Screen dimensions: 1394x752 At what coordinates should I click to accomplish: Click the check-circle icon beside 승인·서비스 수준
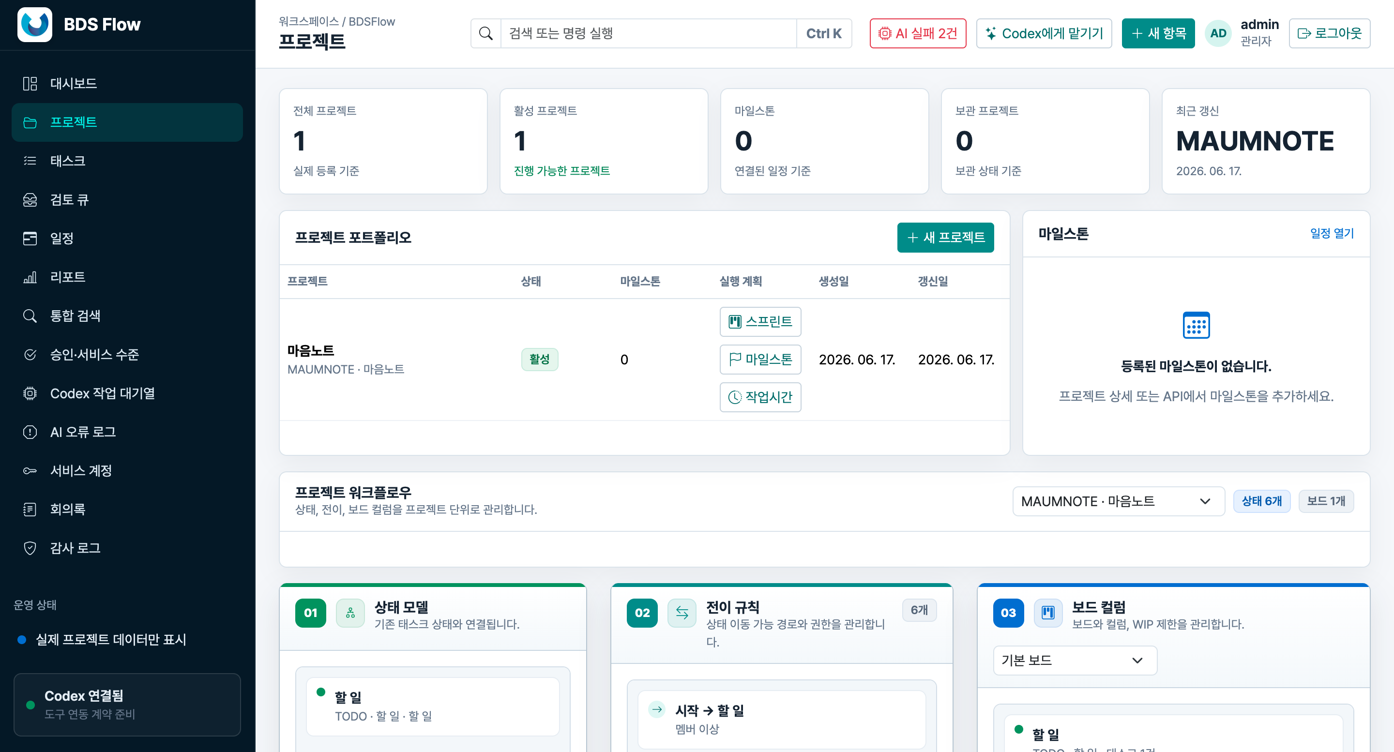[30, 354]
